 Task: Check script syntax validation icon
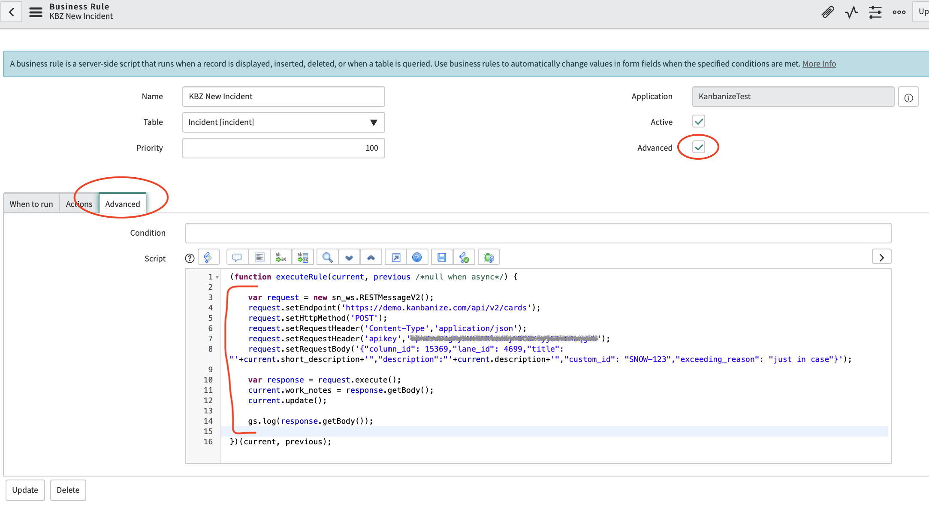point(464,257)
